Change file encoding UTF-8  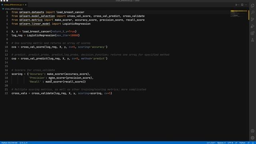230,143
